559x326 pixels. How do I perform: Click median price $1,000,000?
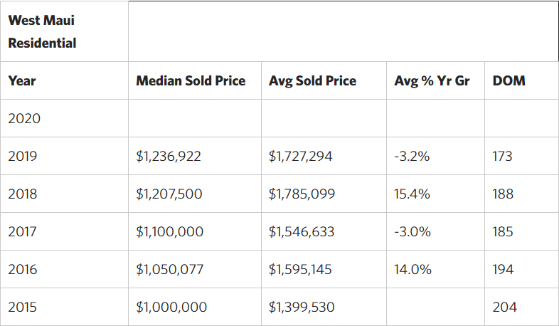tap(171, 307)
